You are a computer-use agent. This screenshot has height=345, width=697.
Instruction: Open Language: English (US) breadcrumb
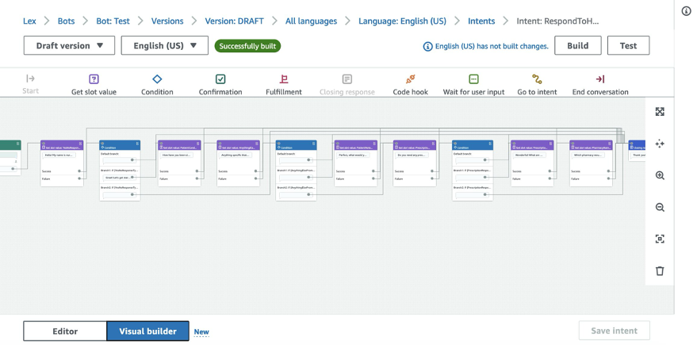coord(402,21)
